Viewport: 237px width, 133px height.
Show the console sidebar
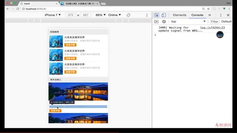pyautogui.click(x=156, y=21)
